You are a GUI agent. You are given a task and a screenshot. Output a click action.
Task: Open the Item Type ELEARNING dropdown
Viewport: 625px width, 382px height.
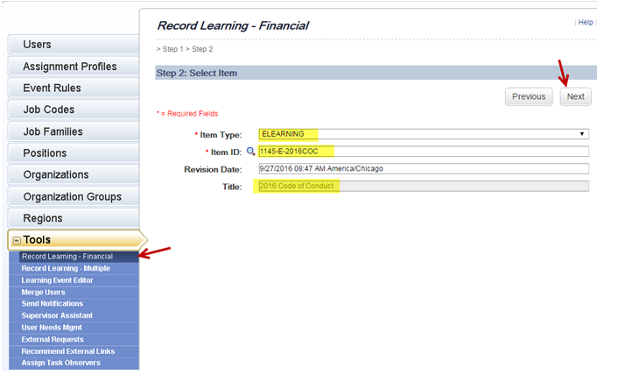(424, 134)
